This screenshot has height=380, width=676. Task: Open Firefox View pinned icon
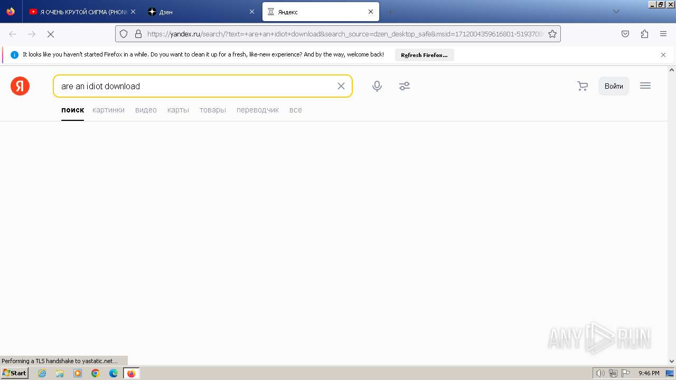point(11,12)
